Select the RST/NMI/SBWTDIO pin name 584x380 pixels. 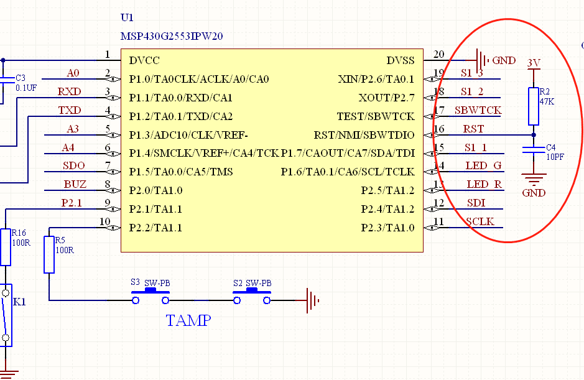[x=364, y=135]
